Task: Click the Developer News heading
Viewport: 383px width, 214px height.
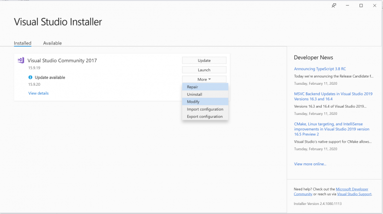Action: pos(314,57)
